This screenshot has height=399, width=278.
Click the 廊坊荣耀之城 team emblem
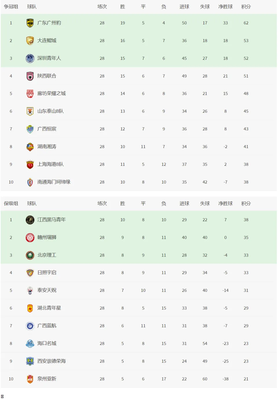click(x=30, y=94)
